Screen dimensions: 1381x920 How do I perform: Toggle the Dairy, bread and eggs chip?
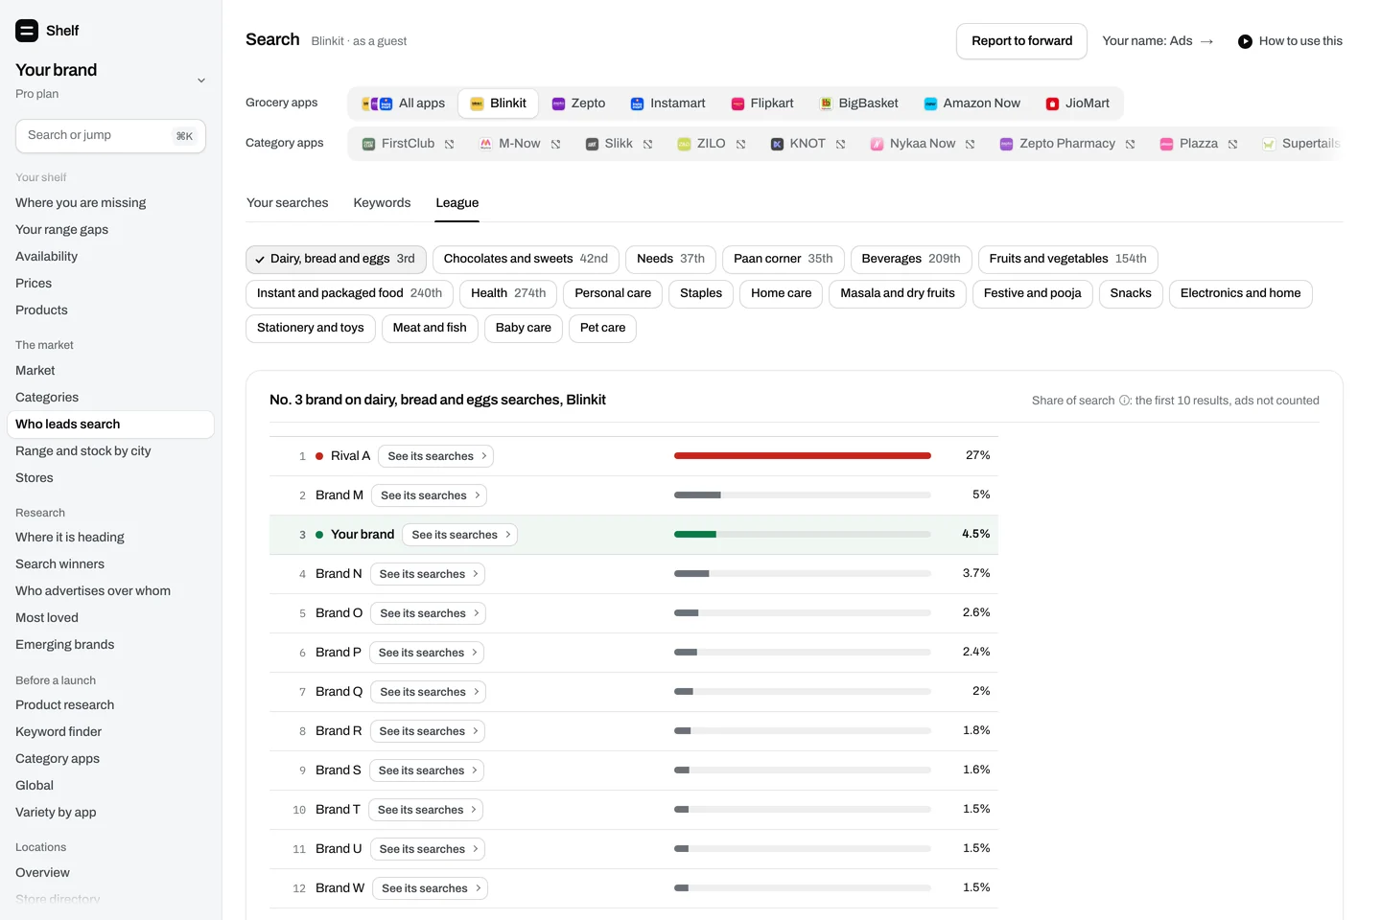[337, 259]
